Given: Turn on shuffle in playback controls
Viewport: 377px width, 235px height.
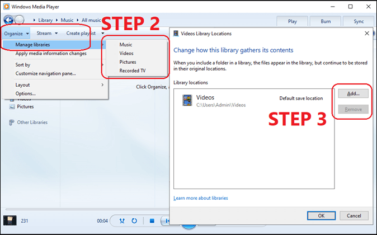Looking at the screenshot, I should coord(122,221).
